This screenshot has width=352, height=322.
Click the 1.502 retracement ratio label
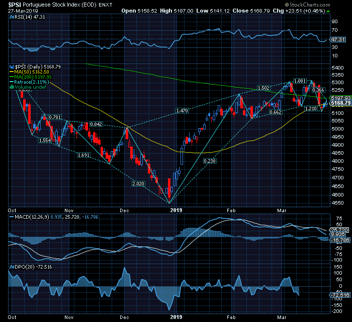pyautogui.click(x=264, y=88)
